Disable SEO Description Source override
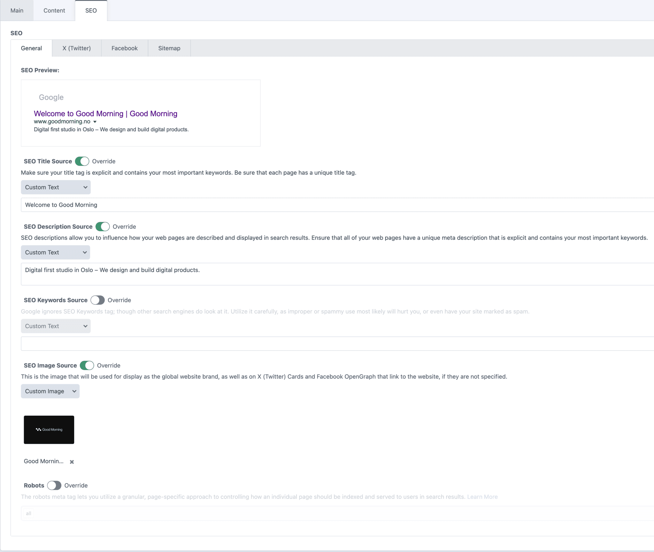654x552 pixels. point(103,227)
